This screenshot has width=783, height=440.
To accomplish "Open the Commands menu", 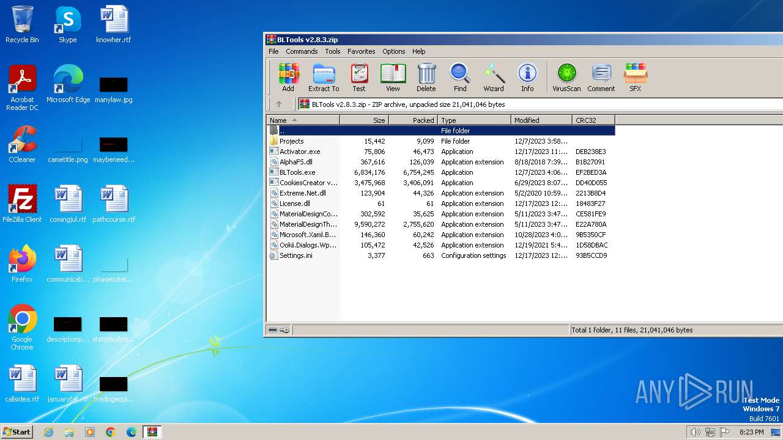I will tap(302, 51).
